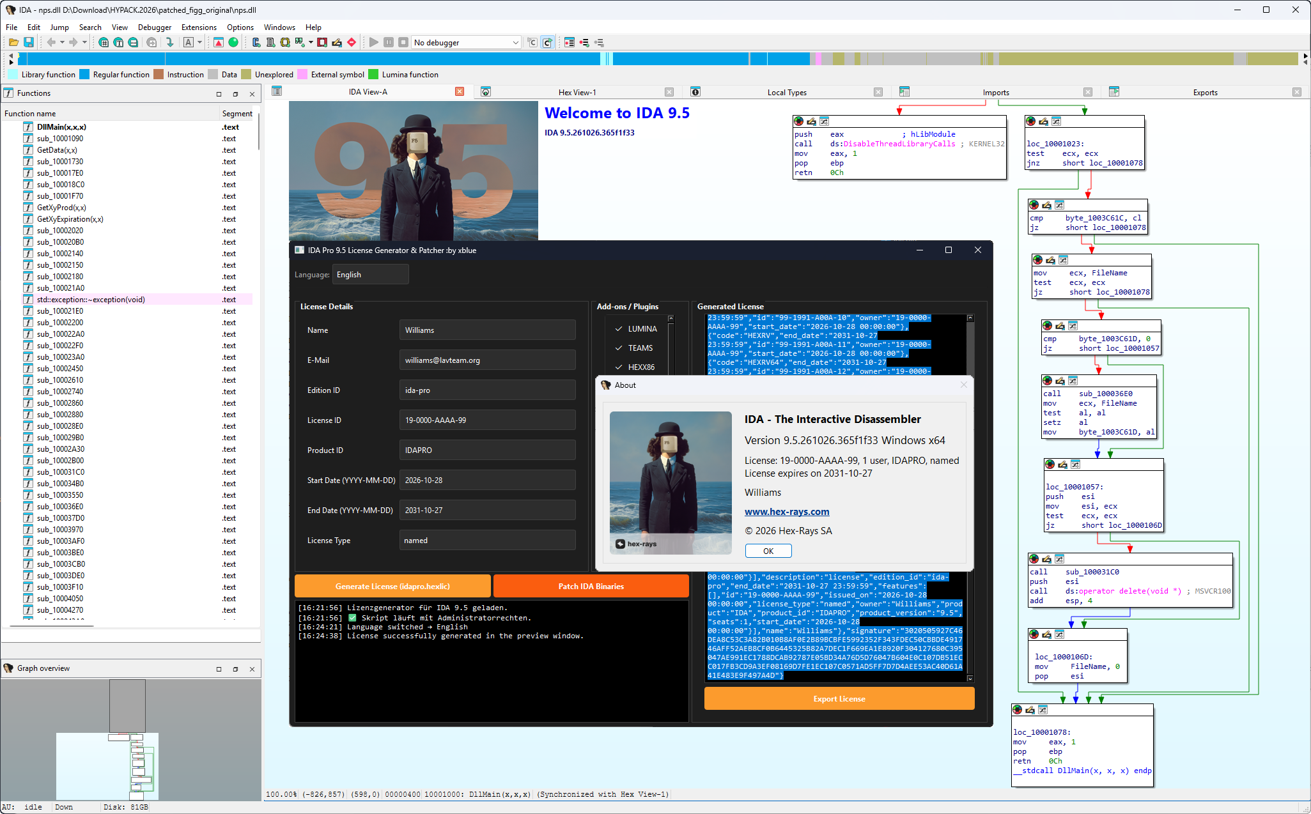Click the colored node icon on loc_10001078 block
The width and height of the screenshot is (1311, 814).
[1018, 710]
